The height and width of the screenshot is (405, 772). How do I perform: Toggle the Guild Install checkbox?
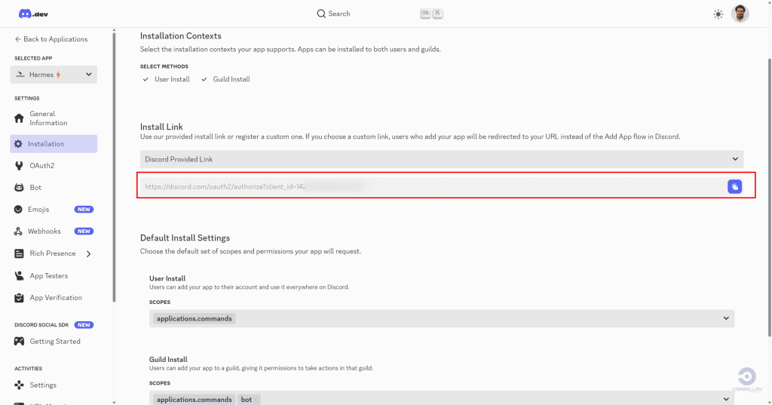pos(204,79)
